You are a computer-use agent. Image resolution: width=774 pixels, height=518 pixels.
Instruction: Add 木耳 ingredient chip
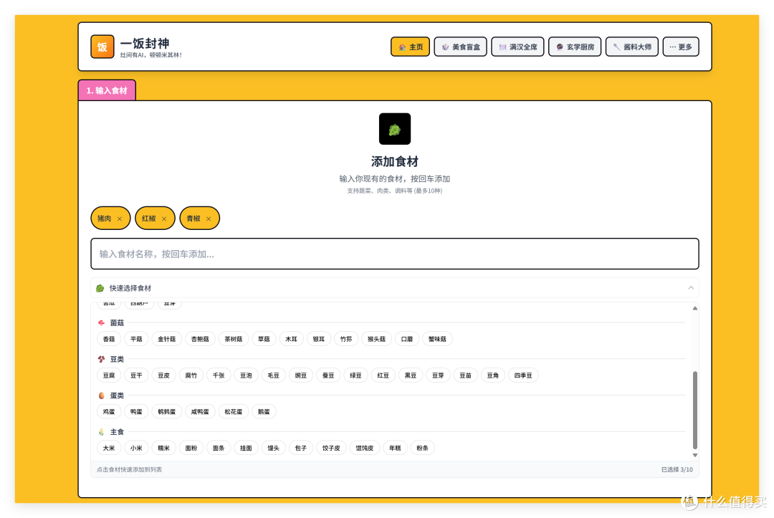tap(291, 339)
